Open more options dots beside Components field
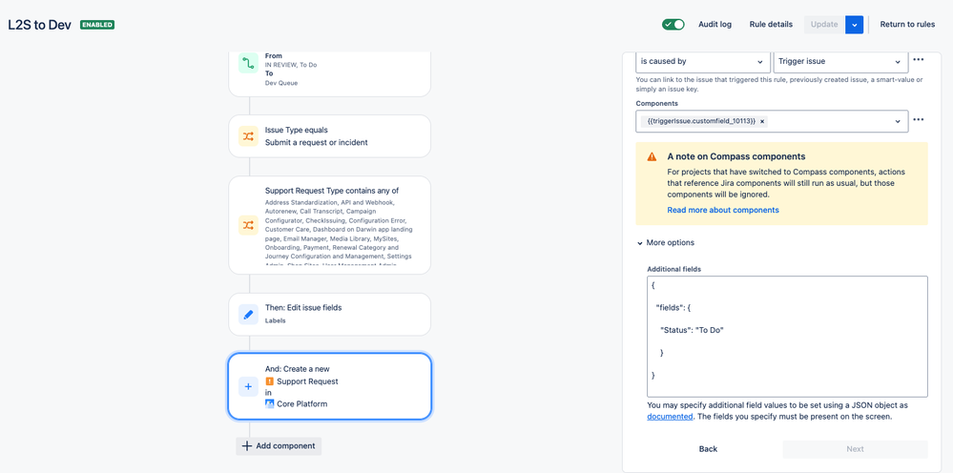The image size is (953, 473). [x=919, y=119]
